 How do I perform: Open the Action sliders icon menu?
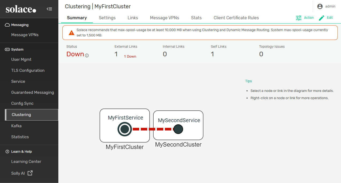(x=299, y=18)
